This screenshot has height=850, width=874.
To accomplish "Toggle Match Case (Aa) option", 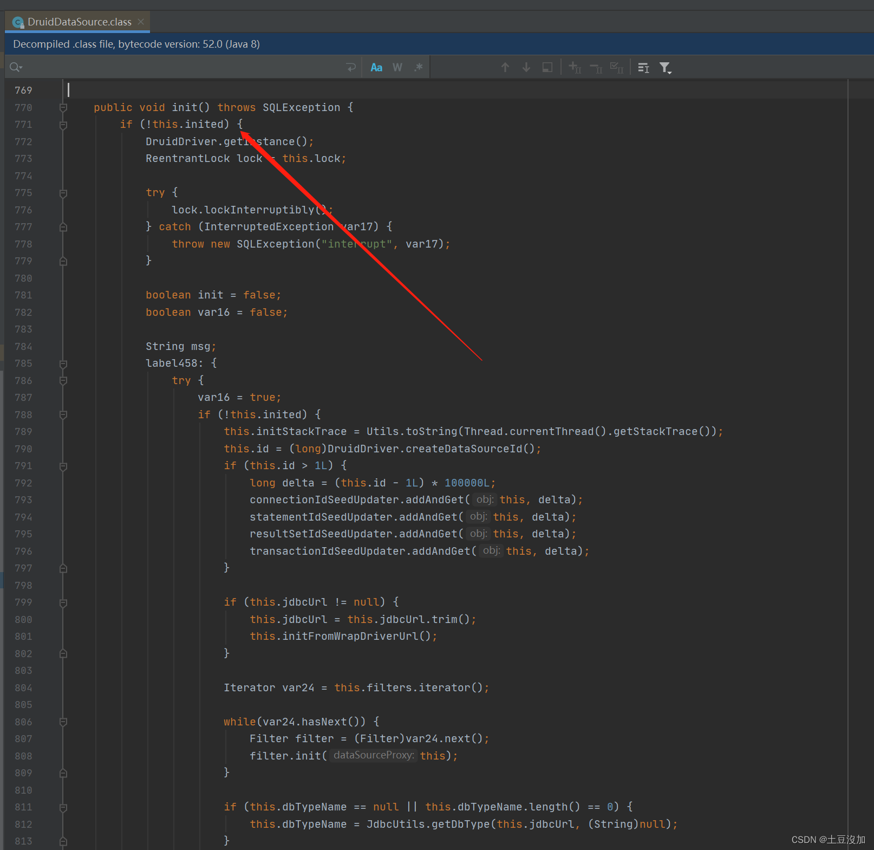I will tap(376, 67).
